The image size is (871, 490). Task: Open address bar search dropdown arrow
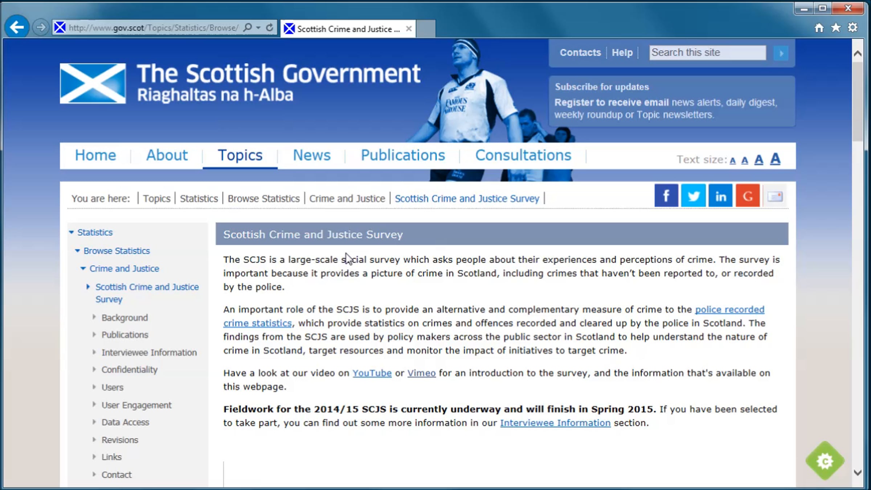(x=258, y=28)
